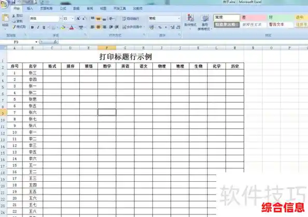Expand the Name Box dropdown
This screenshot has width=308, height=217.
[36, 42]
